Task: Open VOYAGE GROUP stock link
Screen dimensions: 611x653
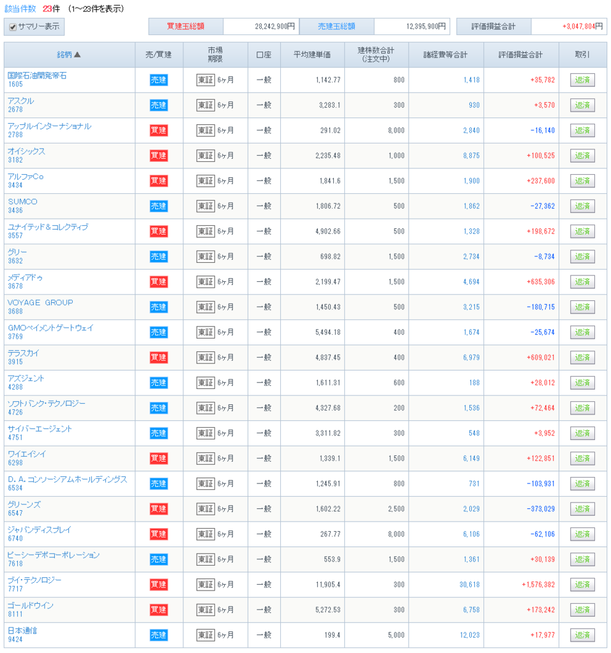Action: 40,302
